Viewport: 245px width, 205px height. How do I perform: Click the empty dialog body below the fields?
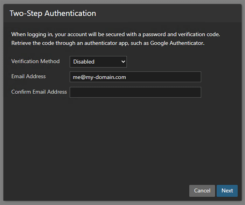click(122, 140)
